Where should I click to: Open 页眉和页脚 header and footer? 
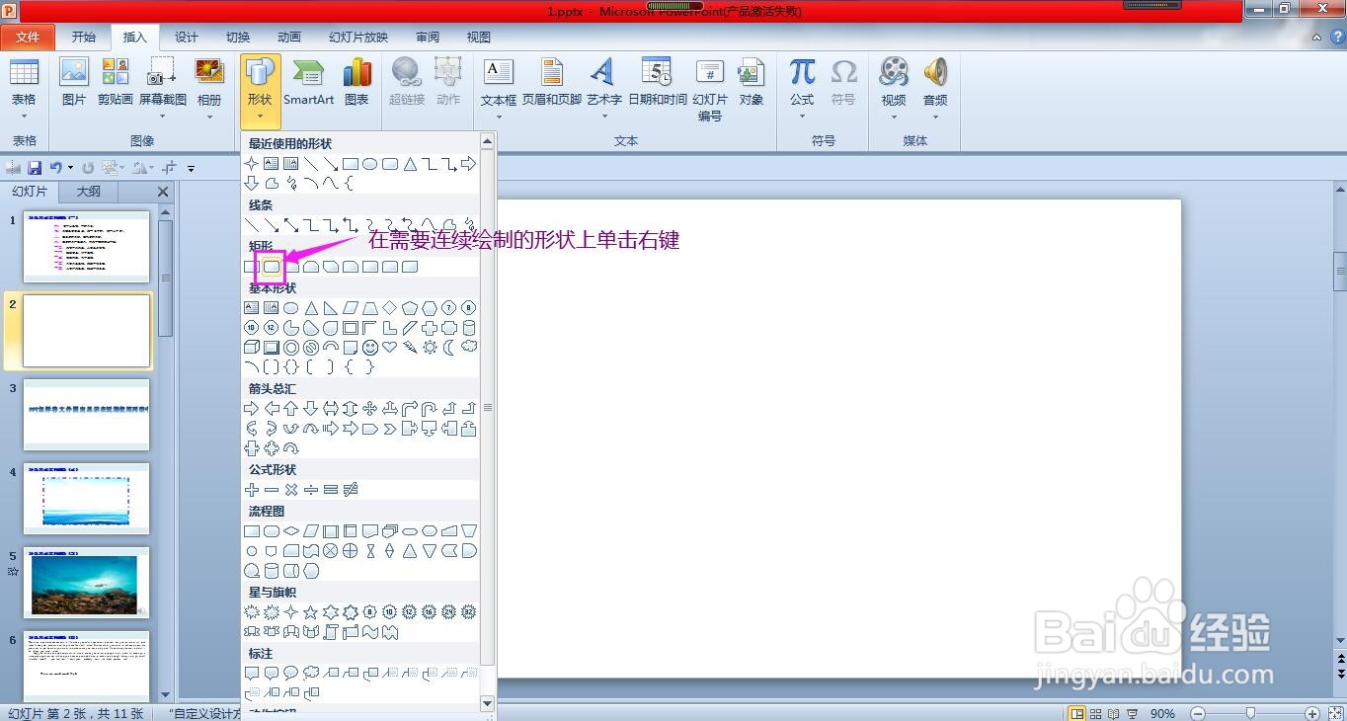(552, 81)
